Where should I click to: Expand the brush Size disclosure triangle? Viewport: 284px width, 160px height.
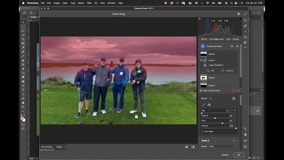[x=235, y=111]
